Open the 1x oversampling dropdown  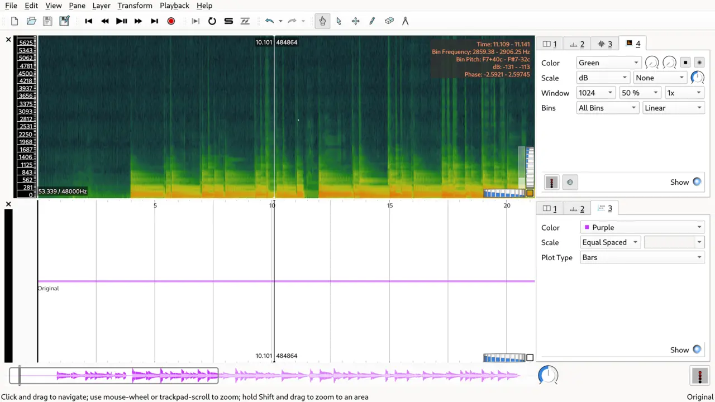point(684,93)
